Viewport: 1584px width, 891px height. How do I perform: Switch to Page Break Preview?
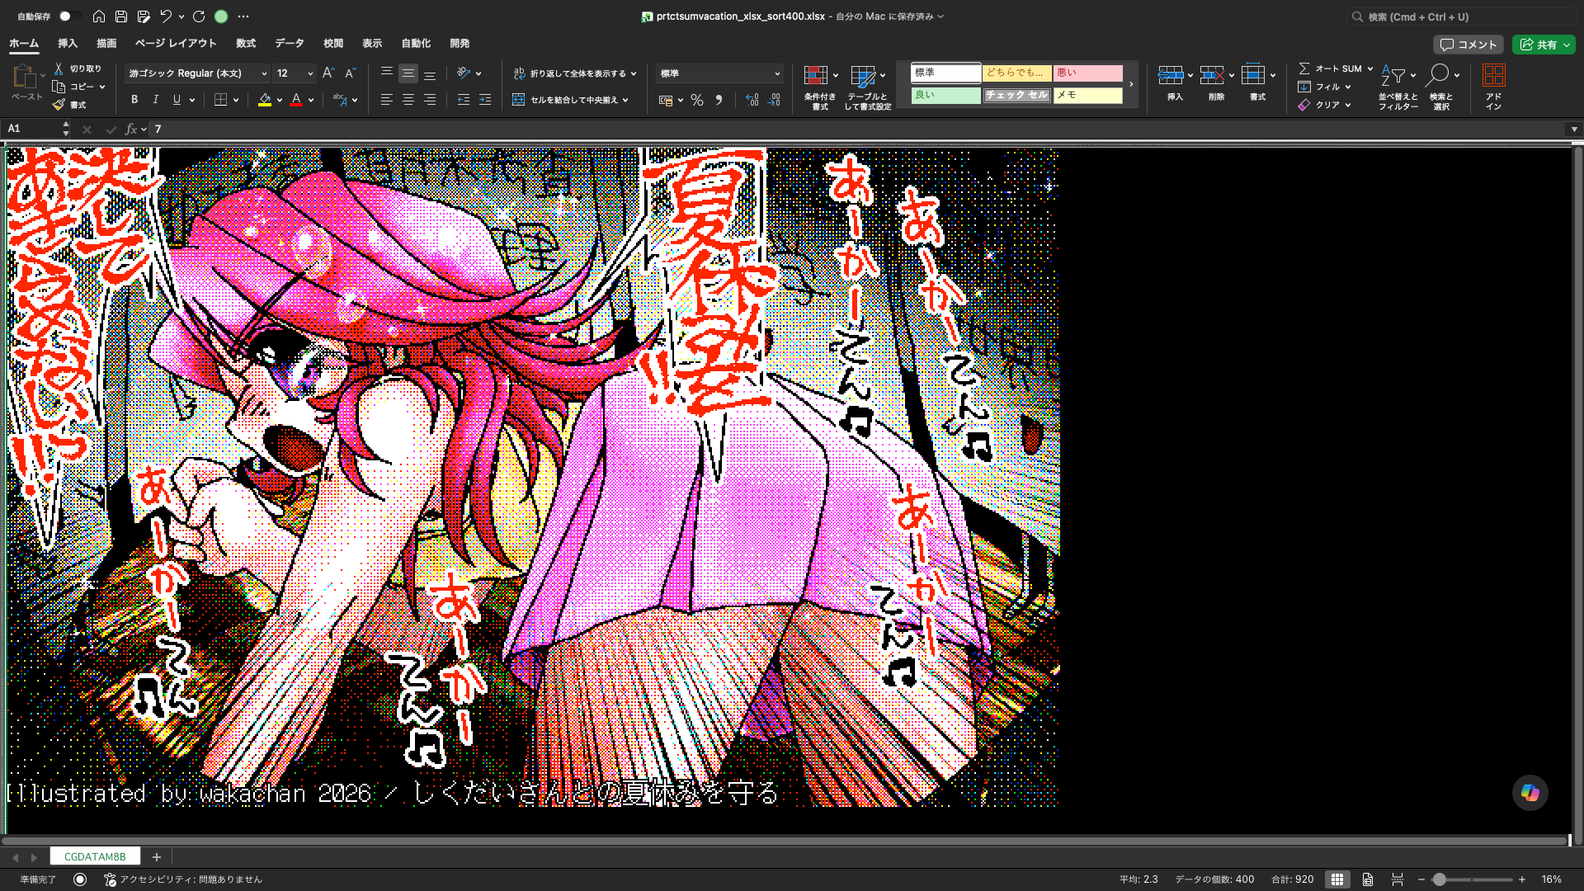[x=1398, y=879]
